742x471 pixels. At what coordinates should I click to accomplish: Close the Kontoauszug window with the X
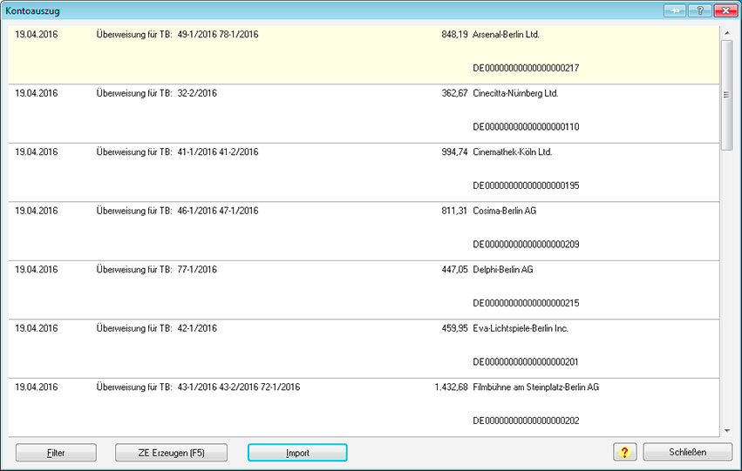click(725, 10)
